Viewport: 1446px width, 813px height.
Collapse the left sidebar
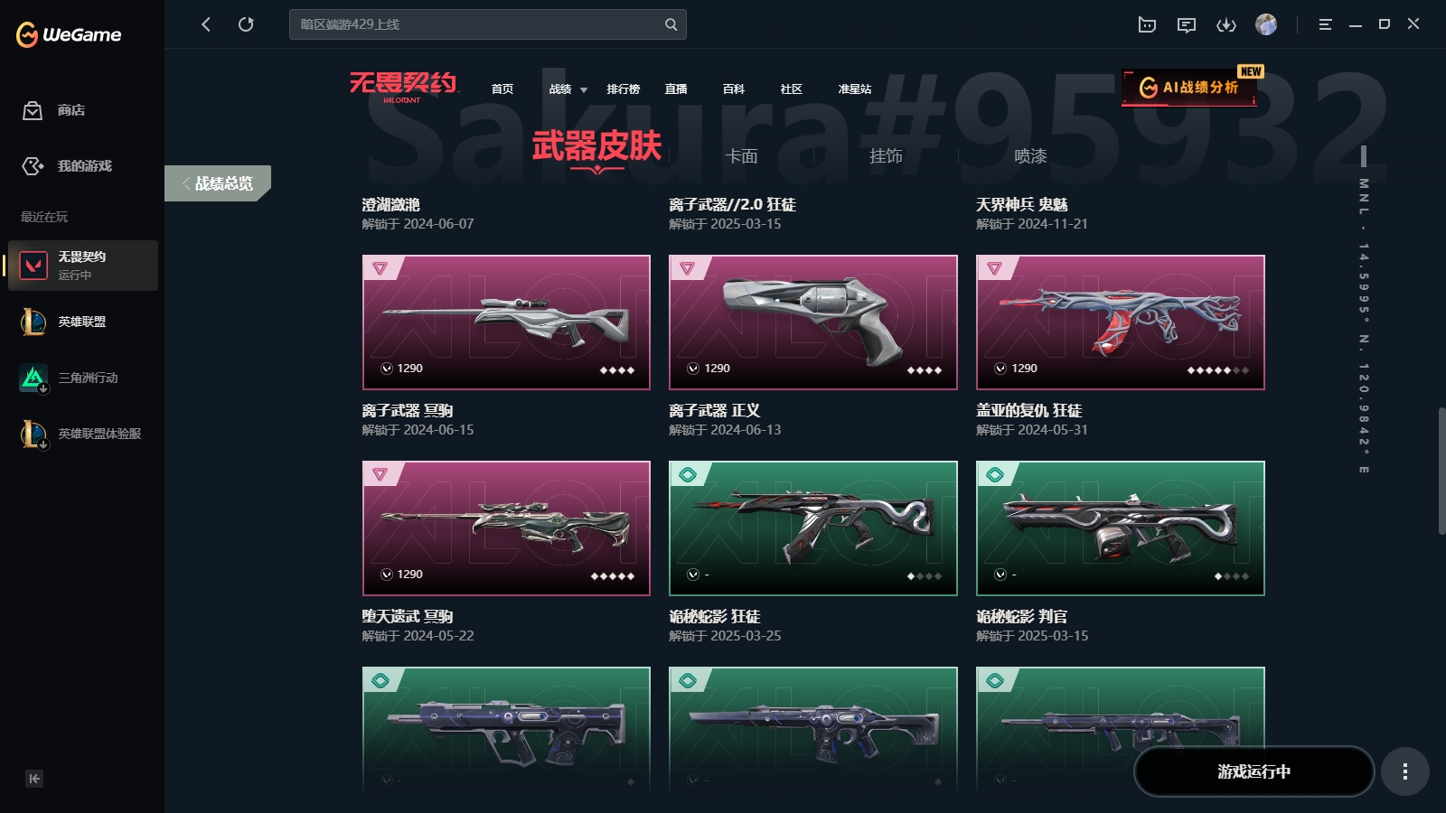tap(34, 779)
